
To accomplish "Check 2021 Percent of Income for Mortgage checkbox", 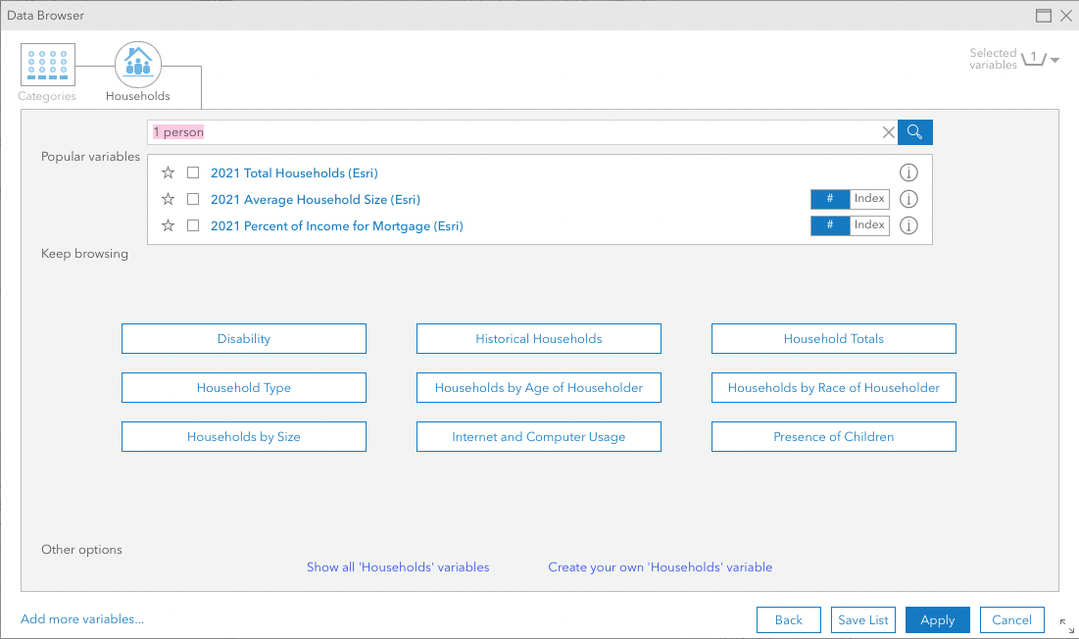I will tap(193, 225).
